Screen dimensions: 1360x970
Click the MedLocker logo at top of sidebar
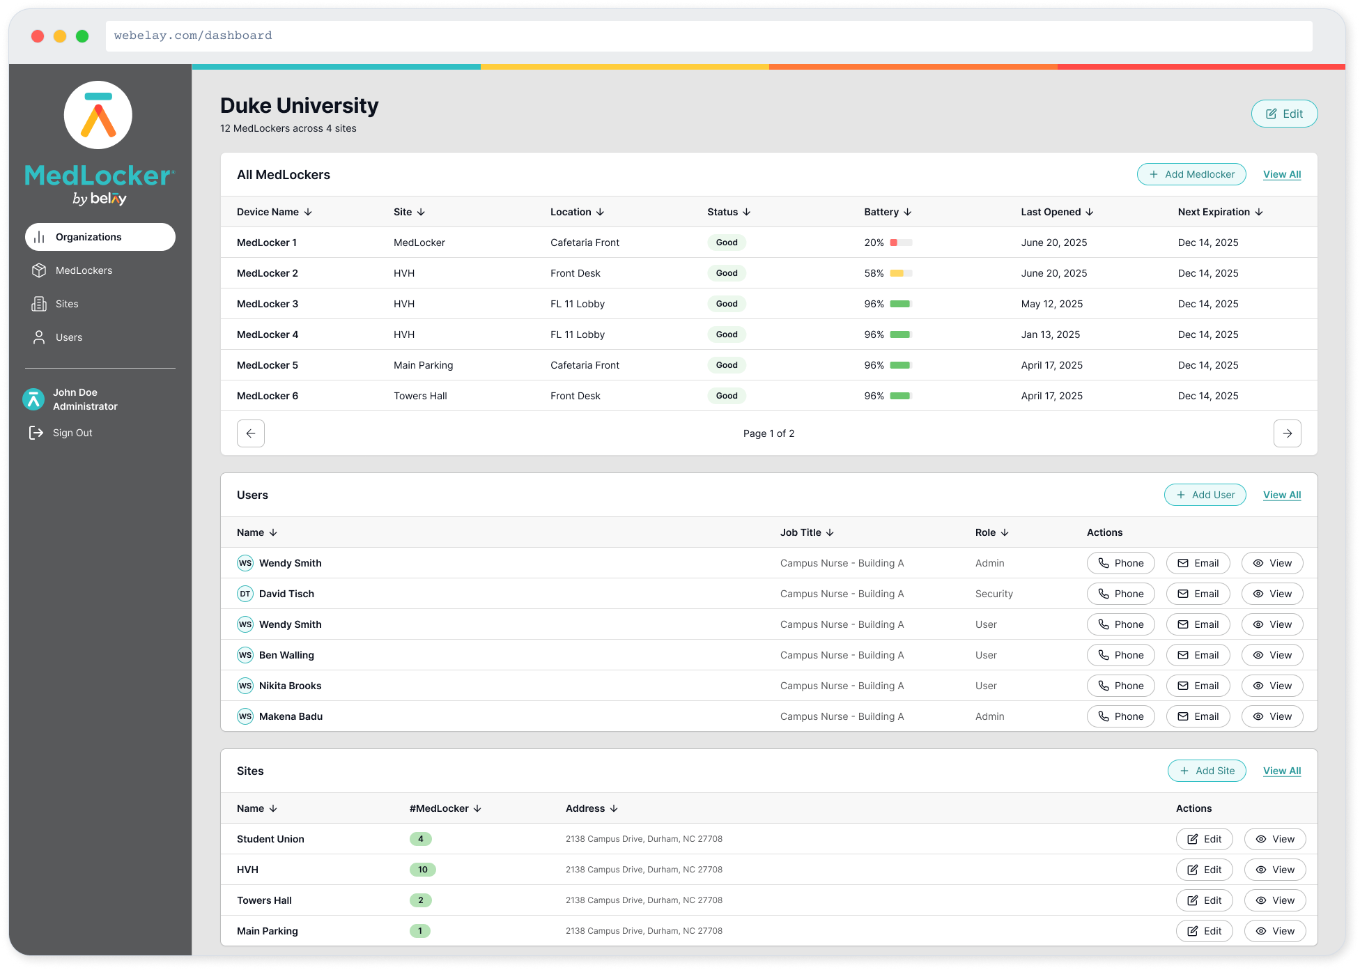98,114
